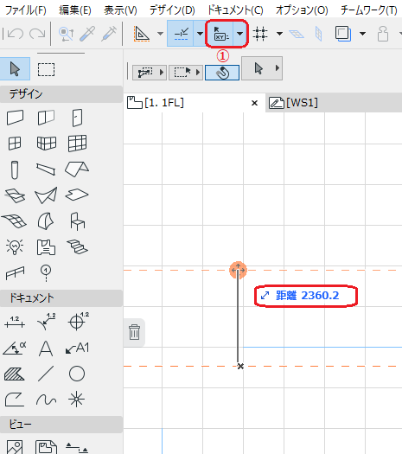Toggle the grid snap icon
Image resolution: width=402 pixels, height=454 pixels.
click(260, 34)
